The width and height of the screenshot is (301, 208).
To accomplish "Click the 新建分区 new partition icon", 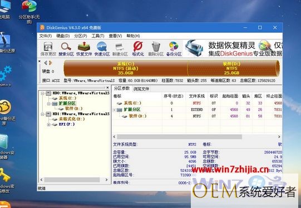I will 120,49.
